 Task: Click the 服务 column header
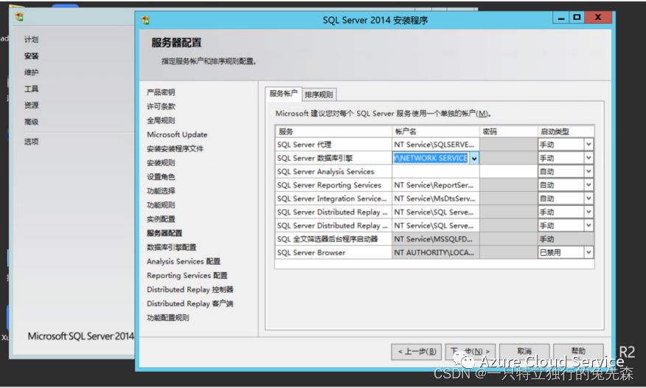click(333, 131)
